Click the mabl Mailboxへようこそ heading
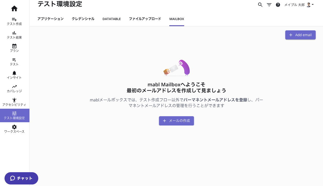 [176, 84]
